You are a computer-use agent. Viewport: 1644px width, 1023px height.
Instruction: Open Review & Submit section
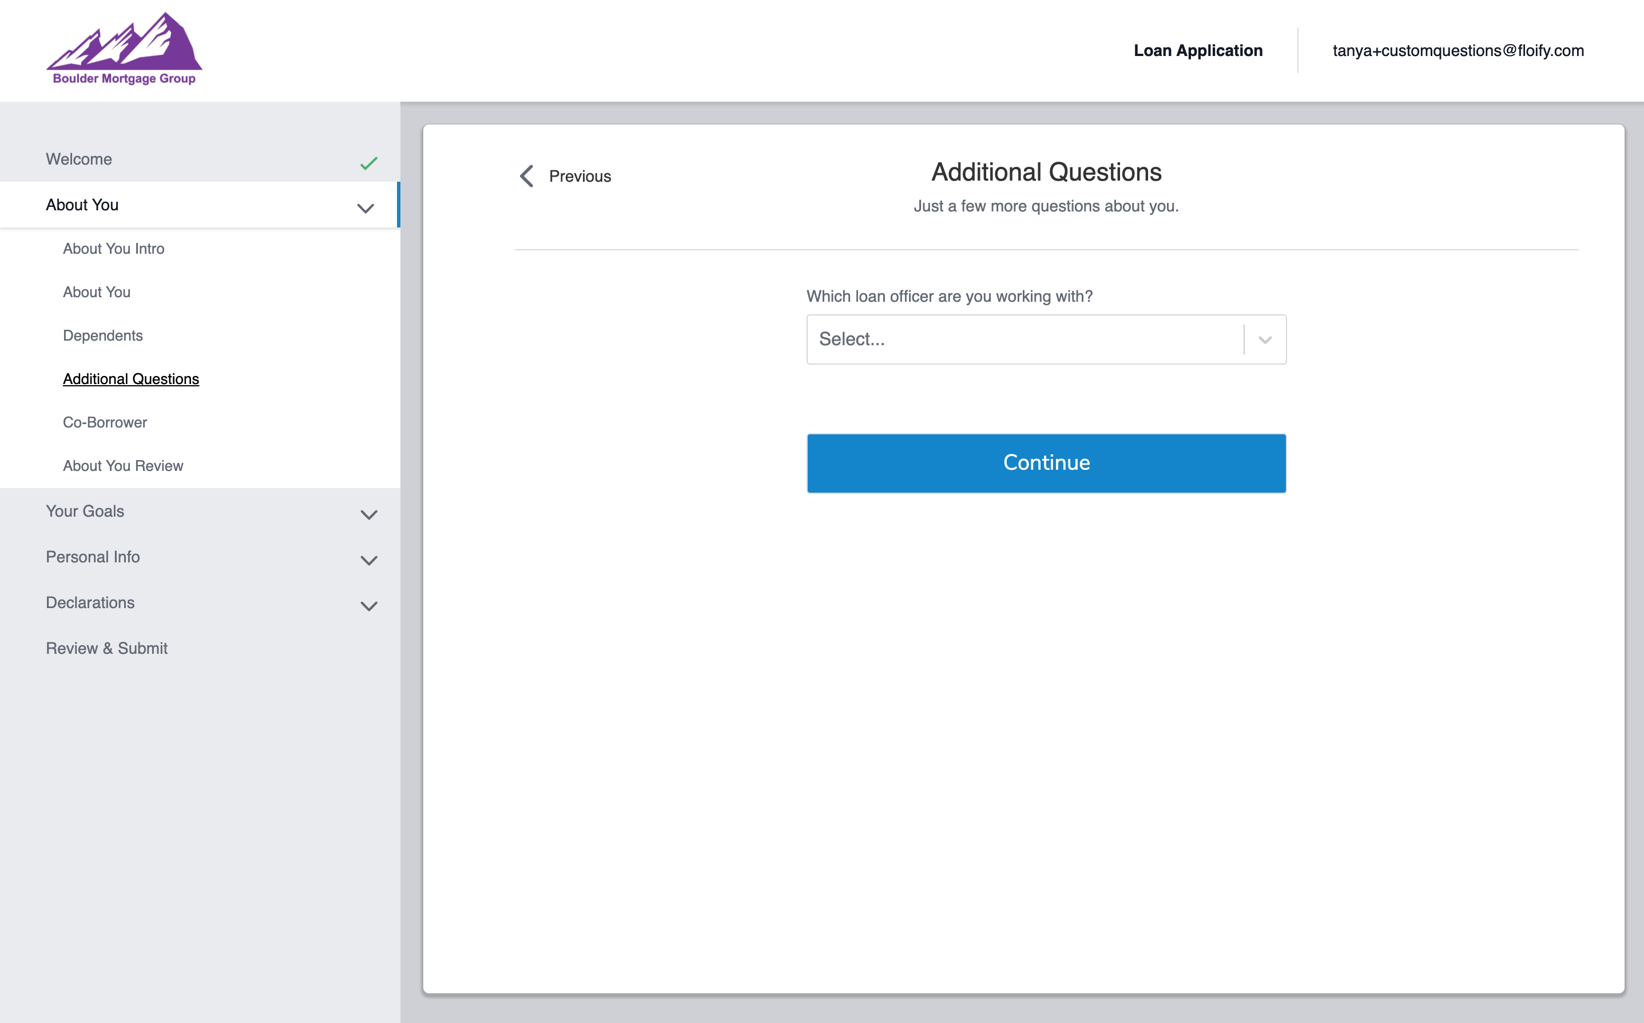pos(107,648)
